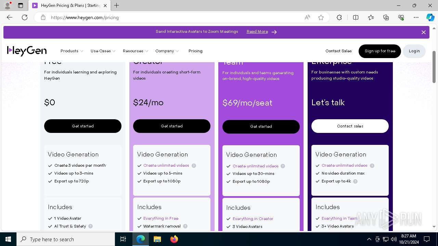Click the page vertical scrollbar thumb
The height and width of the screenshot is (246, 438).
(x=434, y=67)
